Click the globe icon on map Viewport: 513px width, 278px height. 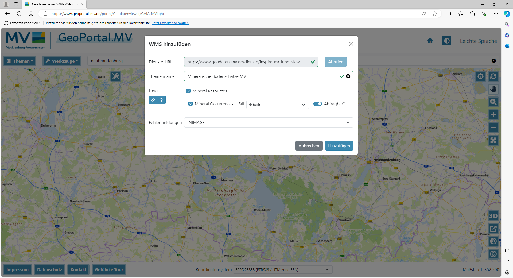pos(493,241)
